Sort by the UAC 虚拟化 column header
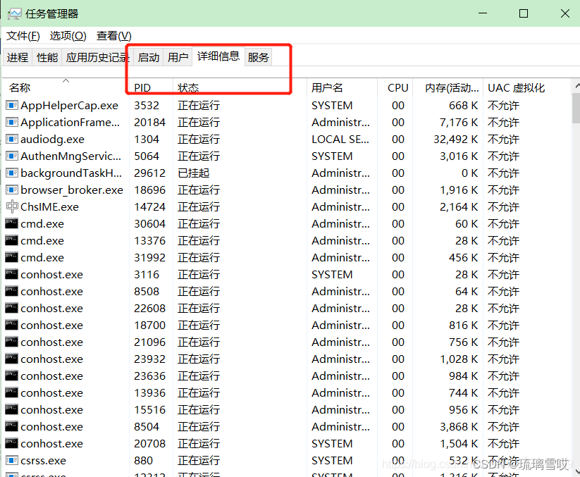This screenshot has height=477, width=580. 527,87
